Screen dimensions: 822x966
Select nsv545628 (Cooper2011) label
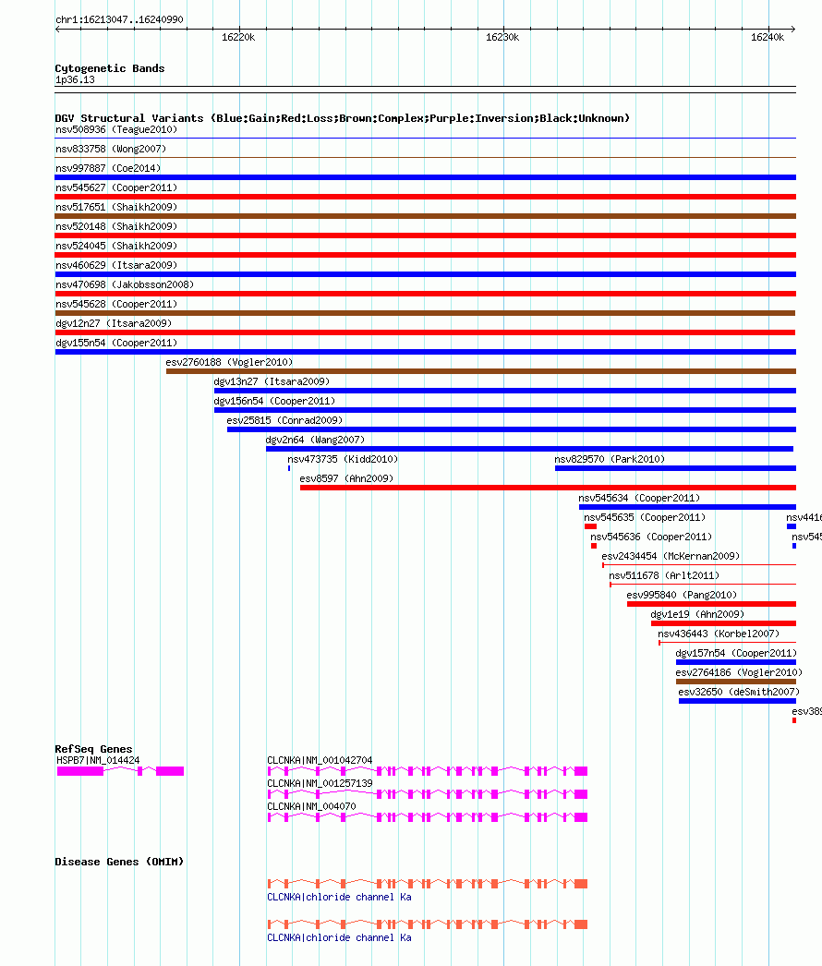[116, 305]
